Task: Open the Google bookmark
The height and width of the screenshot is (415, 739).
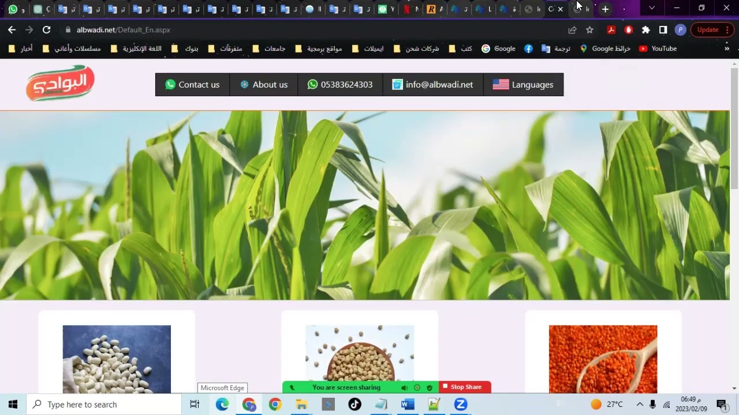Action: click(498, 48)
